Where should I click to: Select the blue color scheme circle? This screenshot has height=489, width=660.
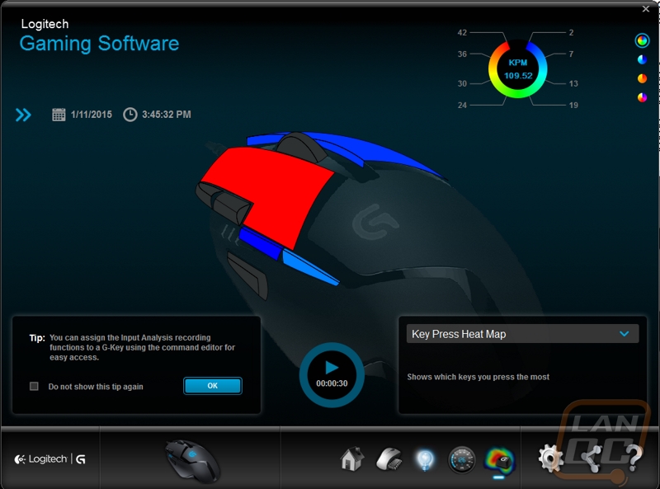point(642,59)
